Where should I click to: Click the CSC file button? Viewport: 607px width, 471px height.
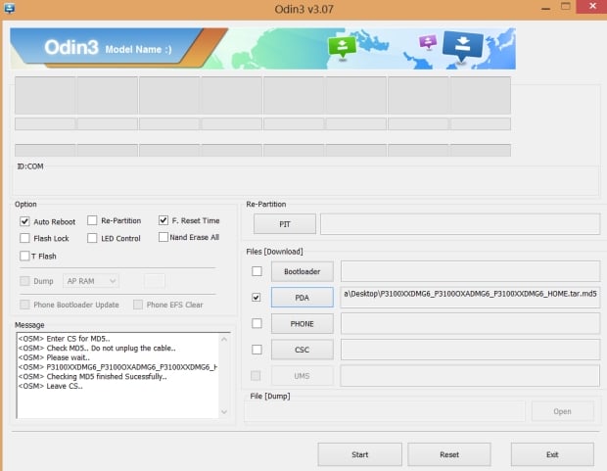(x=302, y=350)
